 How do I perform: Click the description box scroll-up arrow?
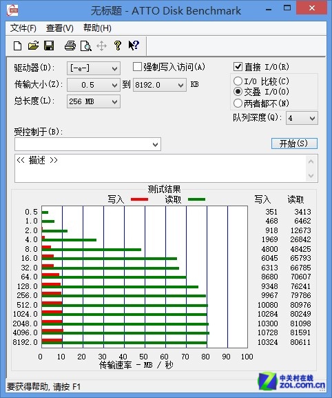click(311, 161)
